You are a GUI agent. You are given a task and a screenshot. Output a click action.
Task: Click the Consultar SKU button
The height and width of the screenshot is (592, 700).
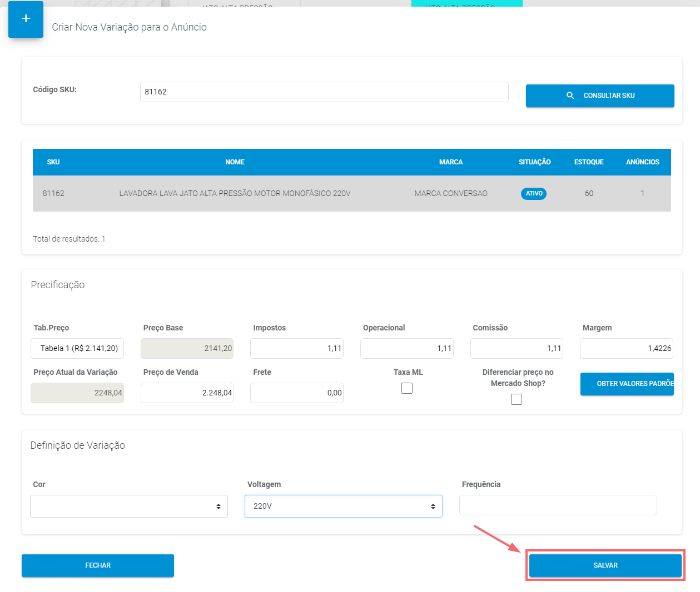click(x=600, y=96)
